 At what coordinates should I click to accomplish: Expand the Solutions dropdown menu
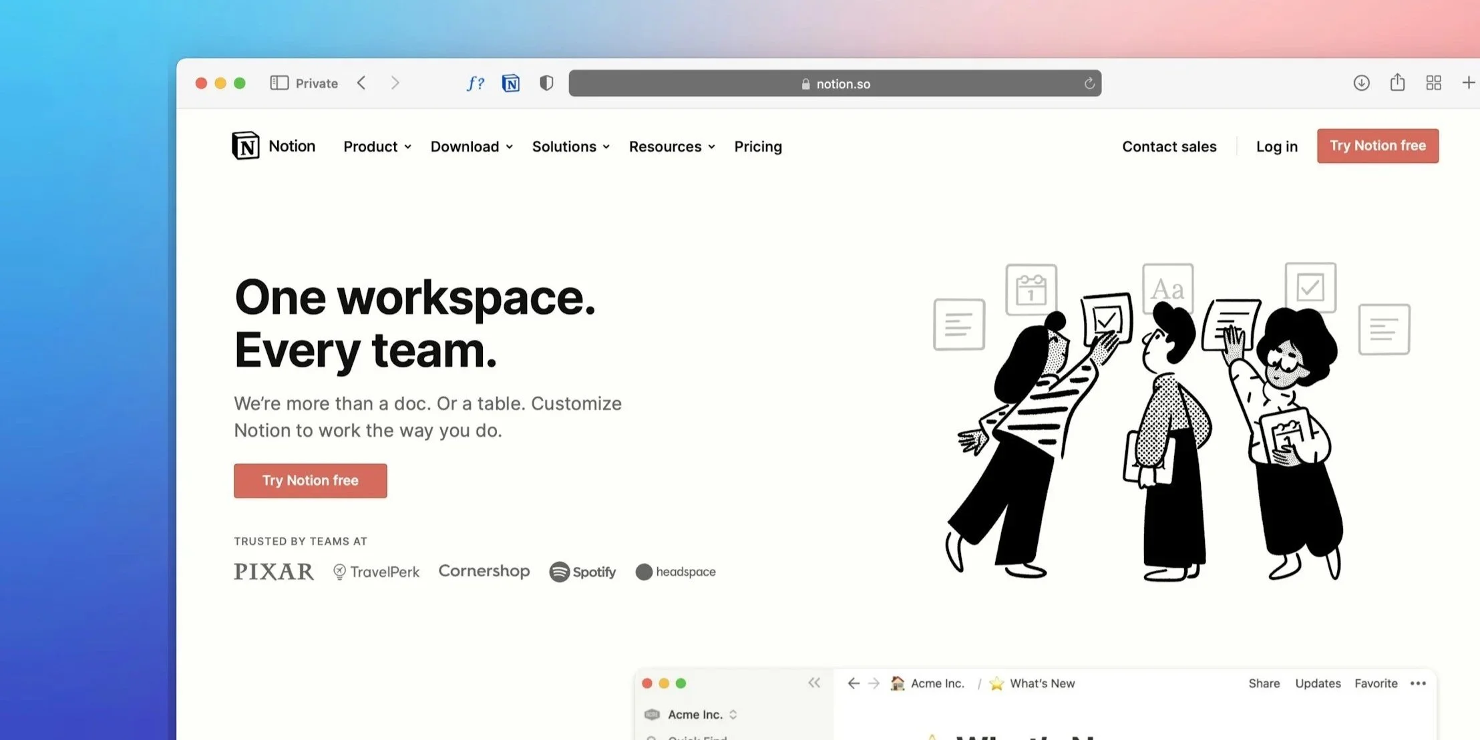[570, 146]
